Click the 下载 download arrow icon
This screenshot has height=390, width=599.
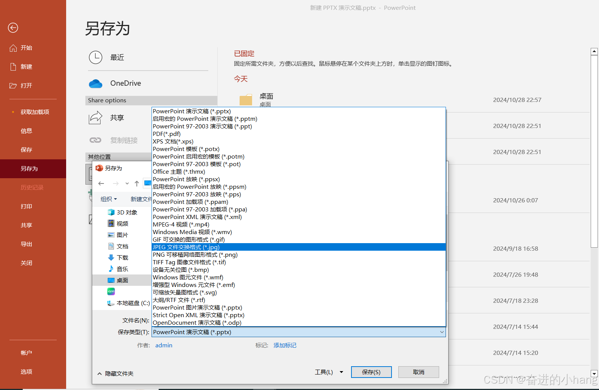(x=111, y=257)
